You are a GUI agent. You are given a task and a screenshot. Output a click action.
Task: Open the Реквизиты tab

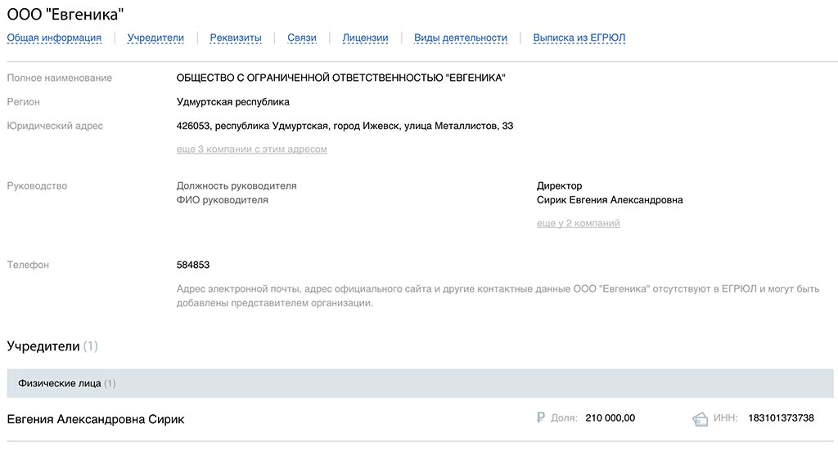[236, 38]
